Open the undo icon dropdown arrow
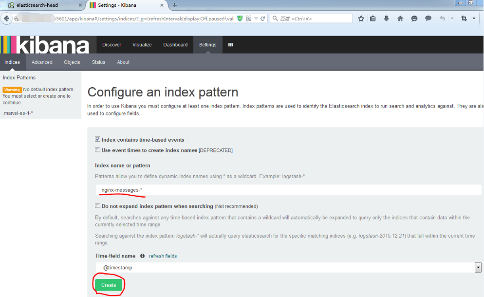The image size is (484, 297). point(452,19)
